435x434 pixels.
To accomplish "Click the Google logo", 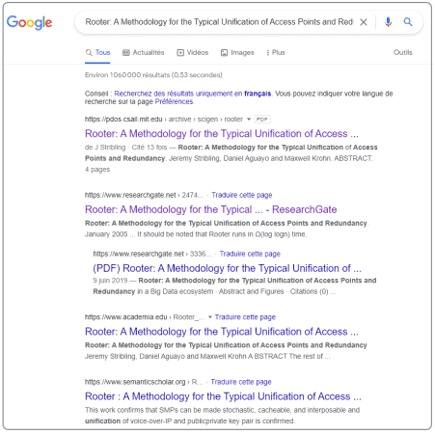I will point(29,22).
